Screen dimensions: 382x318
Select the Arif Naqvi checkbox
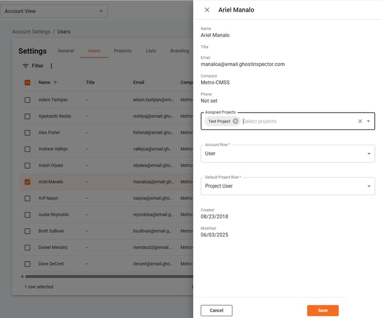[28, 198]
